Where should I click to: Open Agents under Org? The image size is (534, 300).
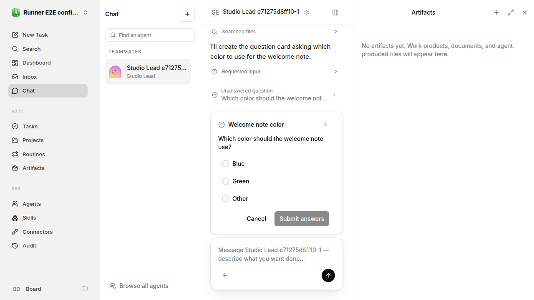tap(48, 204)
